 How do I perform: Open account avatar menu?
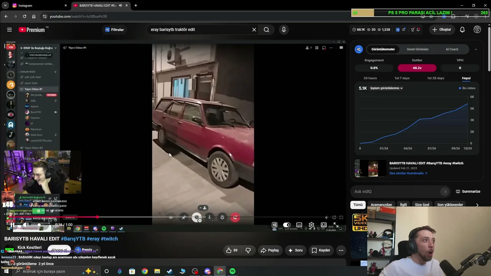pyautogui.click(x=477, y=30)
